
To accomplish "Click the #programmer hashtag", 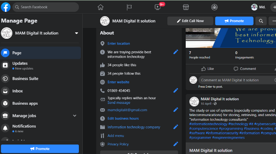I will tap(200, 138).
